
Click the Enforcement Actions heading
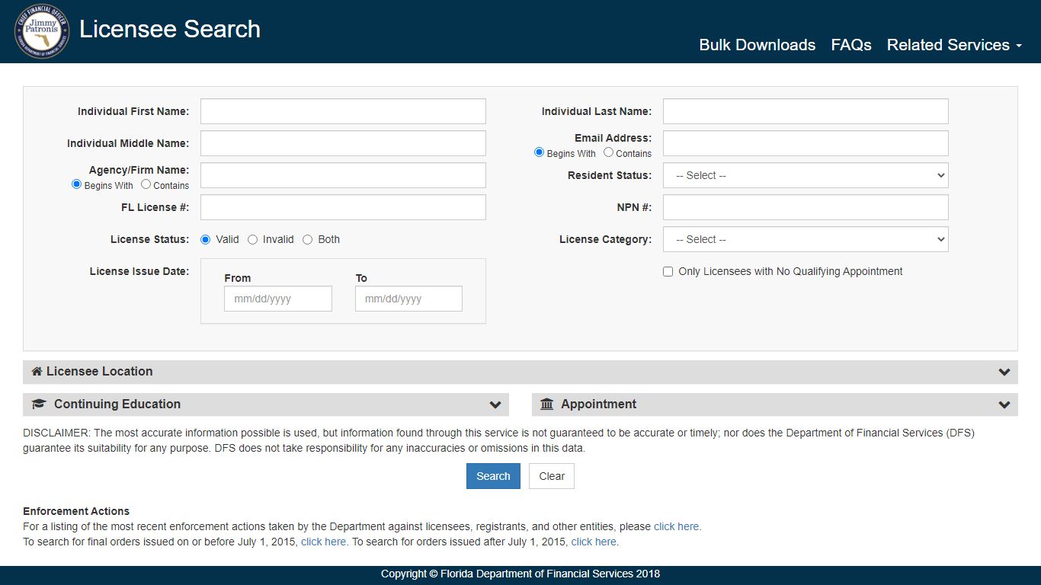[76, 511]
